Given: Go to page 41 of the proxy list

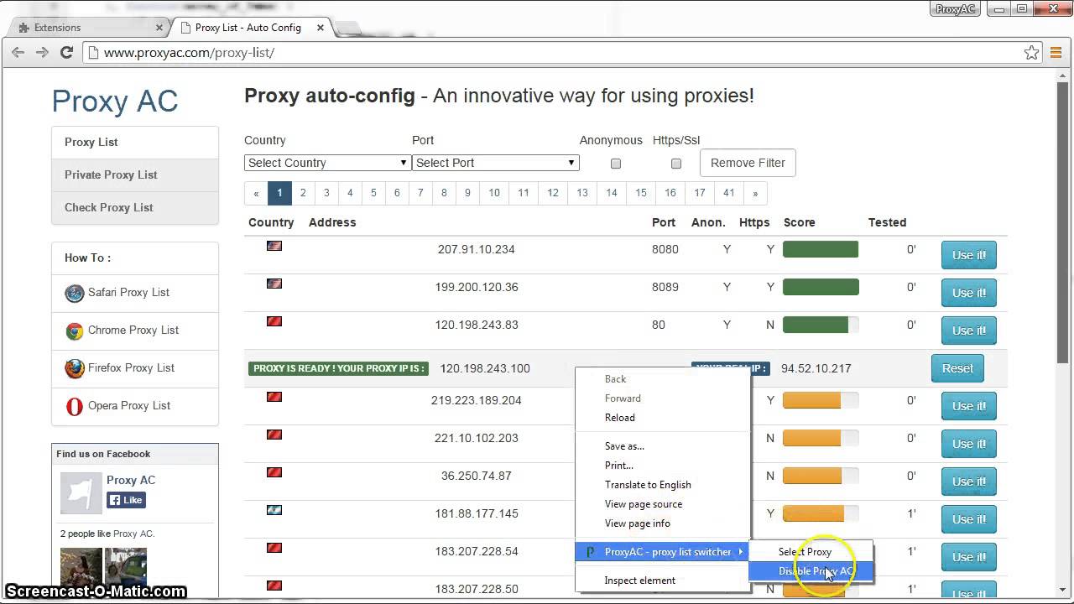Looking at the screenshot, I should click(x=729, y=193).
